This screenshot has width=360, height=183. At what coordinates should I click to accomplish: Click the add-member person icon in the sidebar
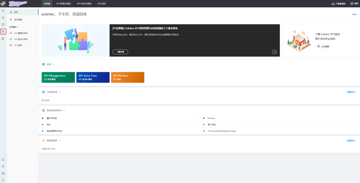pyautogui.click(x=3, y=38)
